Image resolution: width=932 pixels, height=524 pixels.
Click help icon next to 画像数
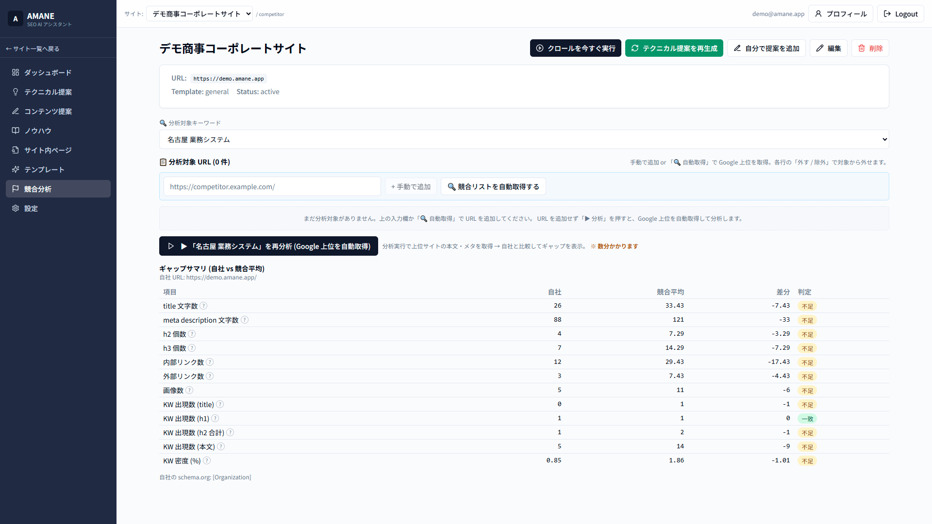click(189, 390)
